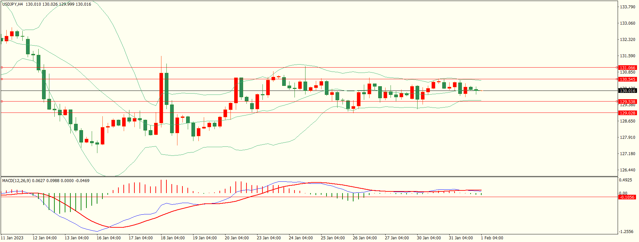Click the MACD(12,26,9) indicator label

16,181
